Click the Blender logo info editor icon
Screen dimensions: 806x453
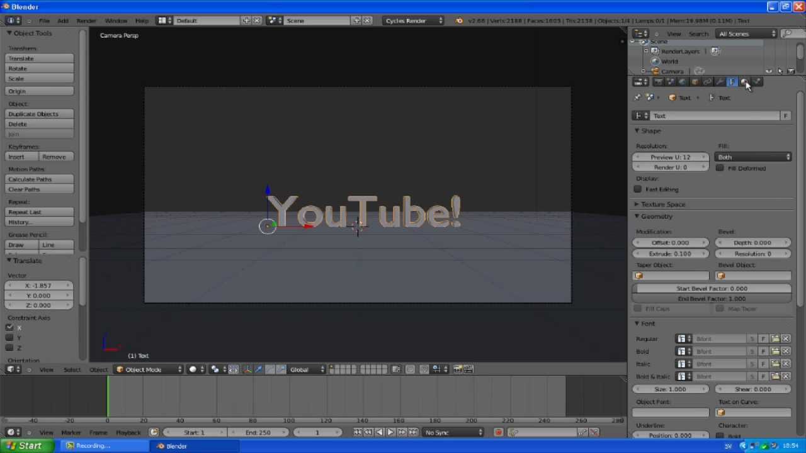(x=459, y=21)
